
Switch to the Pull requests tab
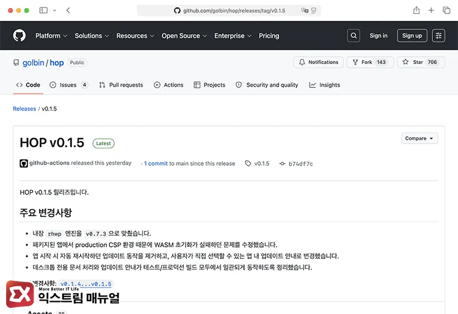[x=121, y=85]
